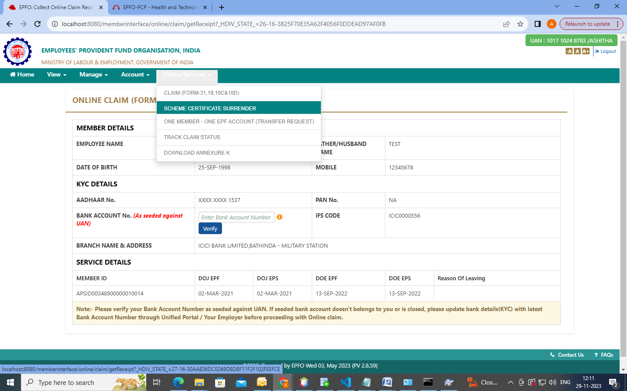Image resolution: width=627 pixels, height=391 pixels.
Task: Click the mobile number 12345678
Action: pyautogui.click(x=401, y=168)
